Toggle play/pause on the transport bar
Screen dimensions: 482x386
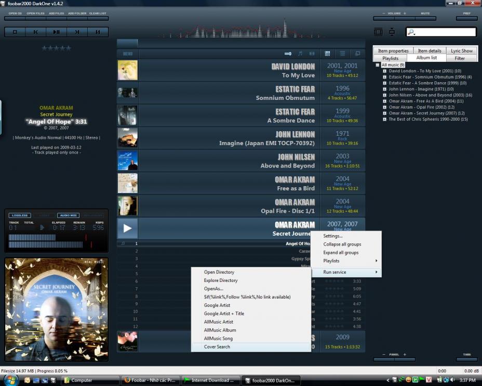click(56, 32)
